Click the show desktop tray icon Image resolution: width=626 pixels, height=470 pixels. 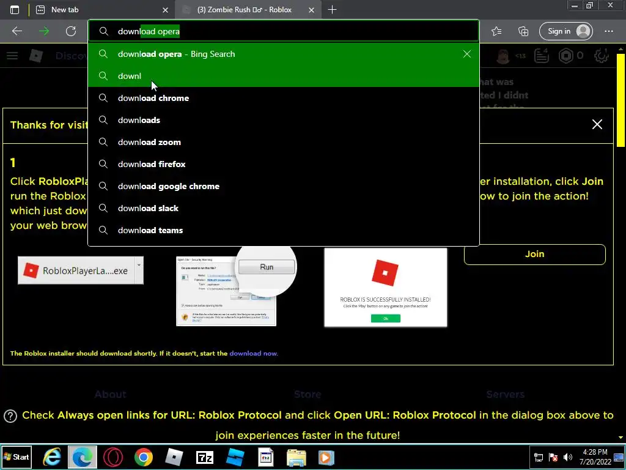619,457
